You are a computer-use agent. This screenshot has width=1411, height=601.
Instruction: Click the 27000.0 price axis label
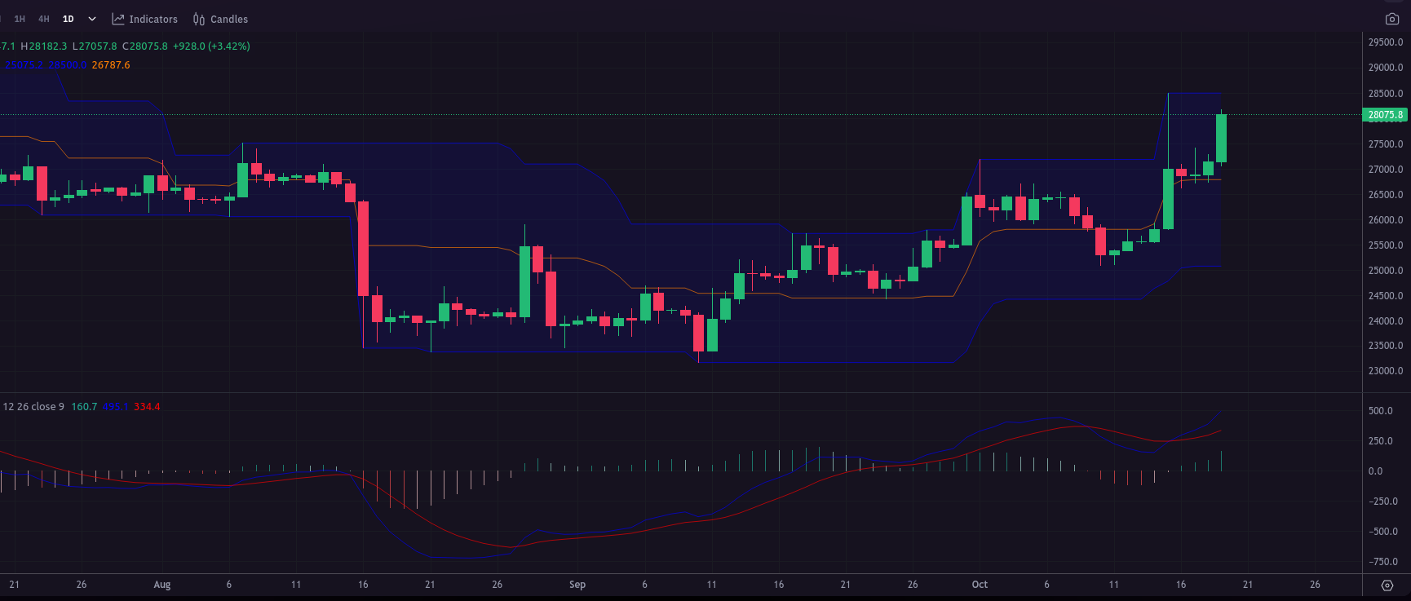pyautogui.click(x=1386, y=170)
